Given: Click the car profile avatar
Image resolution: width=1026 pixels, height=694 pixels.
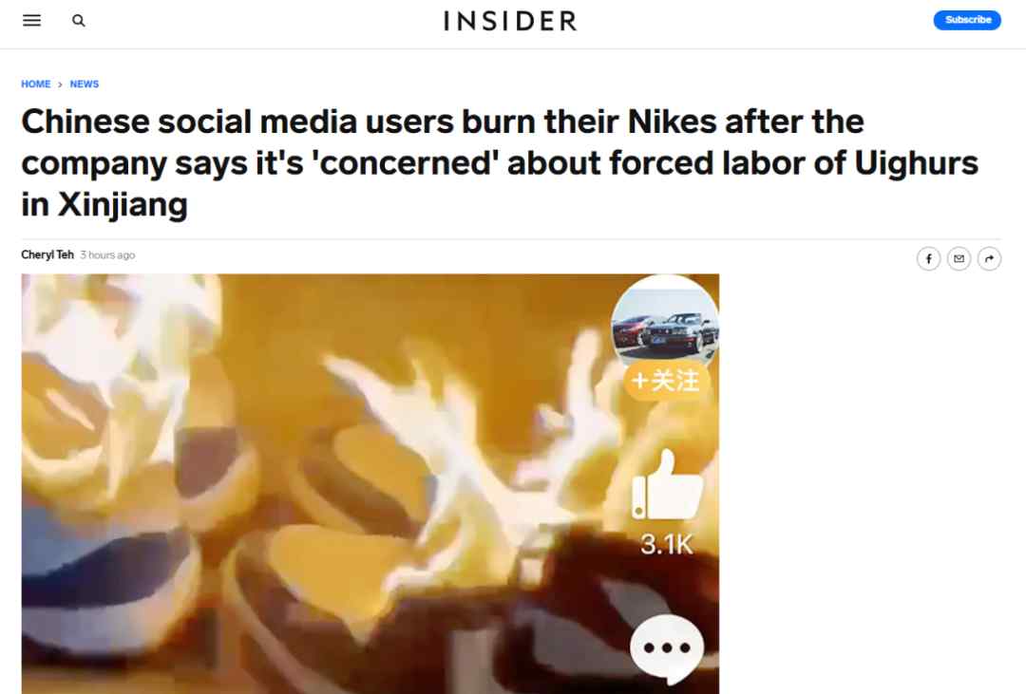Looking at the screenshot, I should [x=665, y=321].
